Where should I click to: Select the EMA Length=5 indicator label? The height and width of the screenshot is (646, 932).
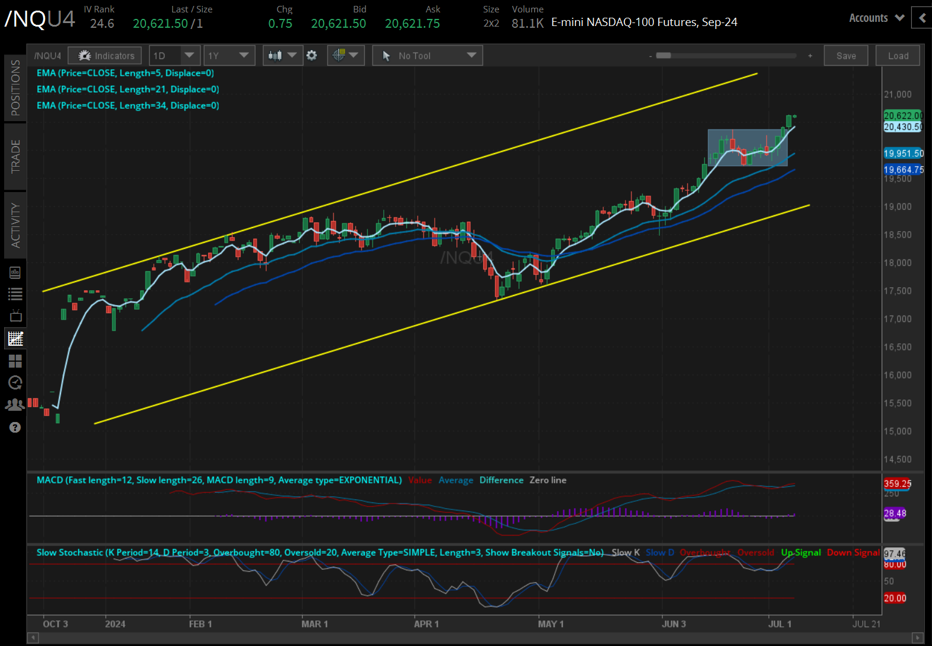coord(125,73)
